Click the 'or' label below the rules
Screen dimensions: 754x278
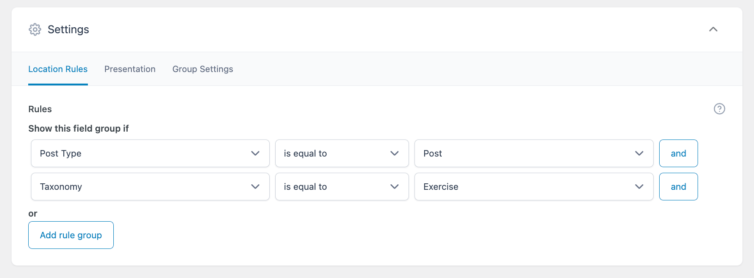tap(33, 213)
